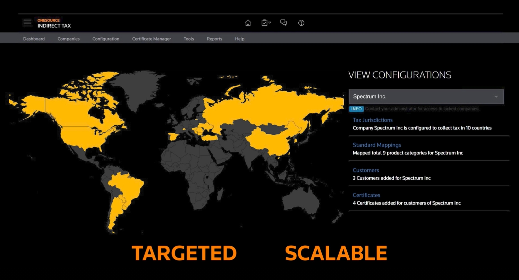519x280 pixels.
Task: Click the blue INFO badge
Action: click(x=356, y=109)
